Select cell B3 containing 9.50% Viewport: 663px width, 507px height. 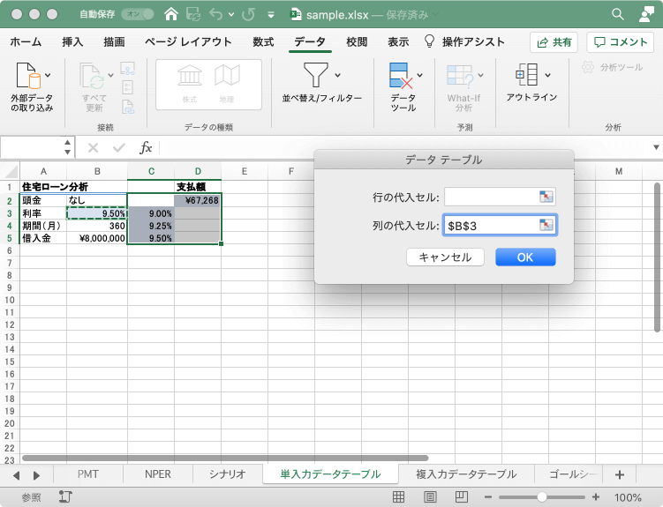coord(97,213)
